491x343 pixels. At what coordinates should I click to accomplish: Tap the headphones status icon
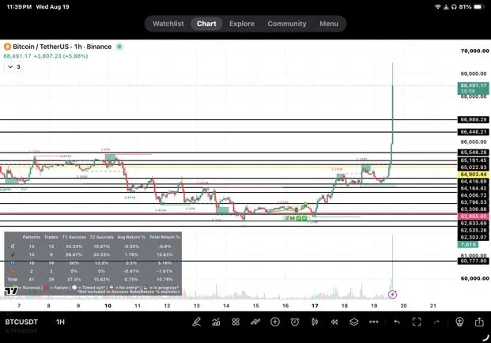pos(454,7)
